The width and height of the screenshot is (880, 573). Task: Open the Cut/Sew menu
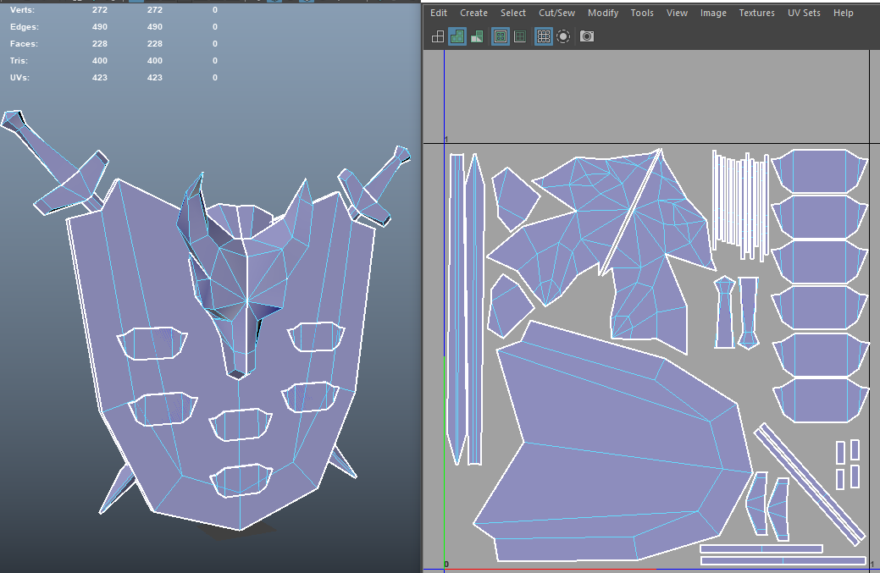click(x=556, y=13)
